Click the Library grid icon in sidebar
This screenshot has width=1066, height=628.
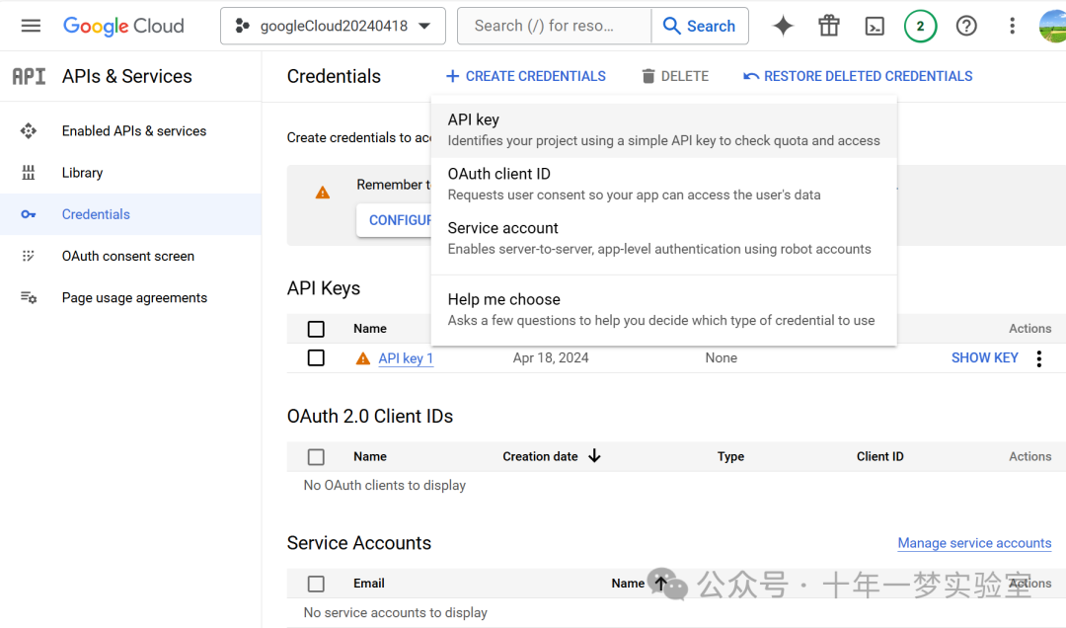(x=28, y=173)
